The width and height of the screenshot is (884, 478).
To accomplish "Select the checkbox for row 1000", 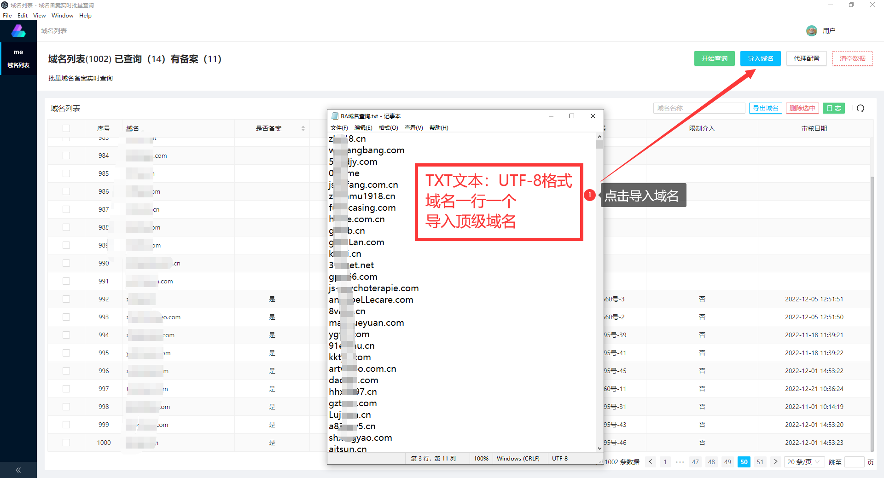I will pos(66,443).
